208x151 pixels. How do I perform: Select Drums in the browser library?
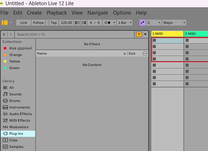pos(15,101)
